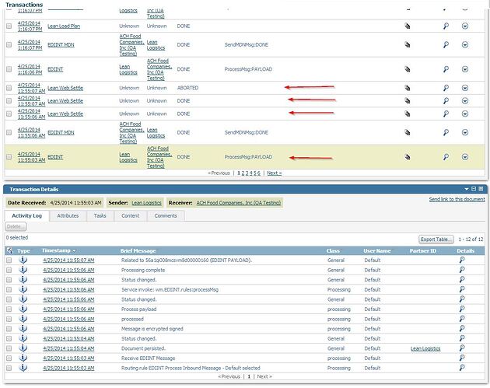Open ACH Food Companies receiver link
Image resolution: width=490 pixels, height=388 pixels.
coord(239,203)
